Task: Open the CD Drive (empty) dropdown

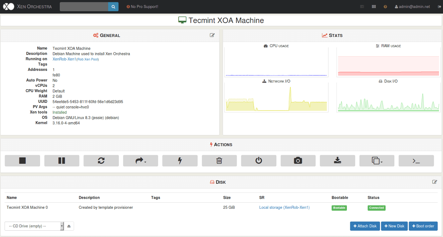Action: pyautogui.click(x=34, y=226)
